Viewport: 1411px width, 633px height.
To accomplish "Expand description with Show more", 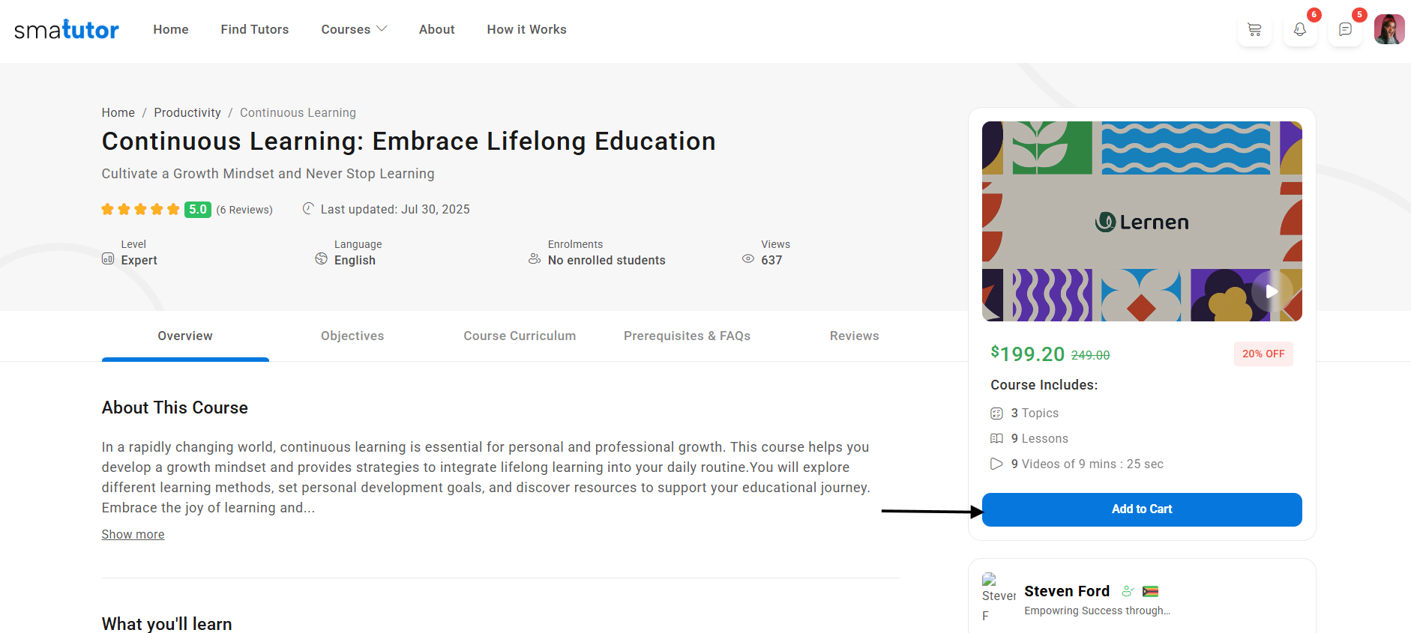I will (133, 534).
